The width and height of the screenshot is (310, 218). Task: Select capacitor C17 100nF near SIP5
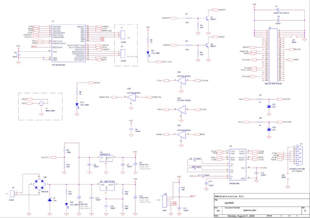(179, 208)
